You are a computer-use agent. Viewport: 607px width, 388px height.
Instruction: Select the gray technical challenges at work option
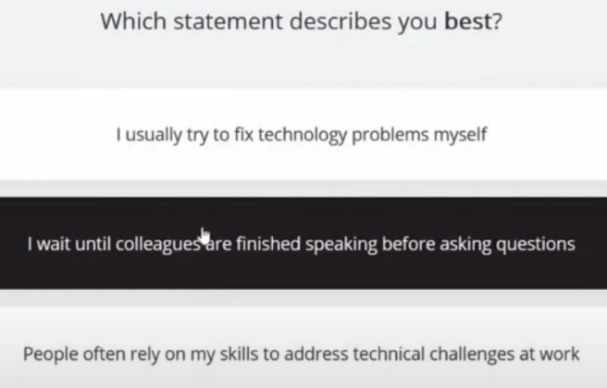click(x=303, y=347)
